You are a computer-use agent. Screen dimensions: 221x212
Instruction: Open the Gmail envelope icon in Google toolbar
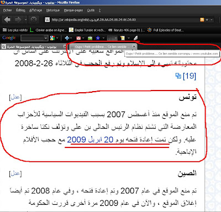78,38
